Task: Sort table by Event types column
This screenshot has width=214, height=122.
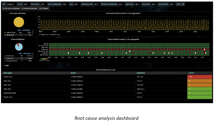Action: coord(8,73)
